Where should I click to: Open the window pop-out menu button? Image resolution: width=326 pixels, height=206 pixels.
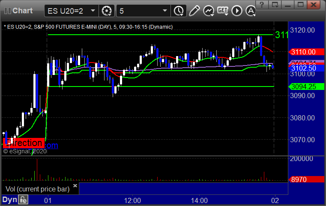pyautogui.click(x=275, y=5)
